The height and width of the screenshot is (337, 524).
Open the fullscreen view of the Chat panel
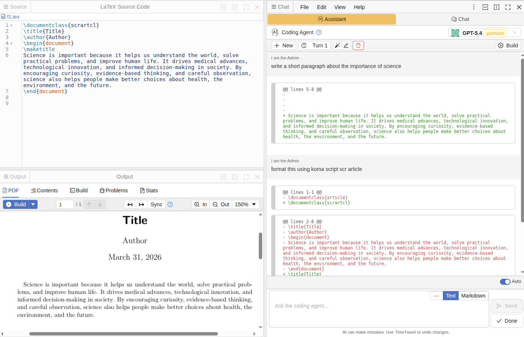[x=508, y=7]
